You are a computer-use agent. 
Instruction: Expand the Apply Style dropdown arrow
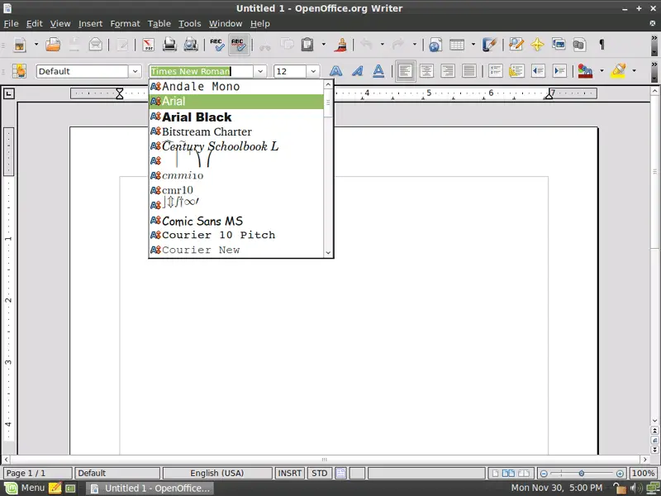click(x=135, y=71)
